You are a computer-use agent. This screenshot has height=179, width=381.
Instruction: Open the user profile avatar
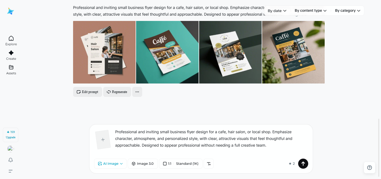11,149
